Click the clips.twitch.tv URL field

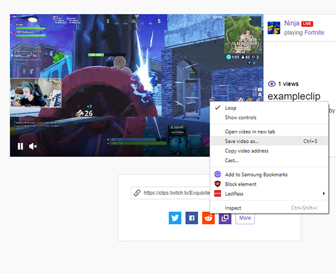click(x=170, y=193)
